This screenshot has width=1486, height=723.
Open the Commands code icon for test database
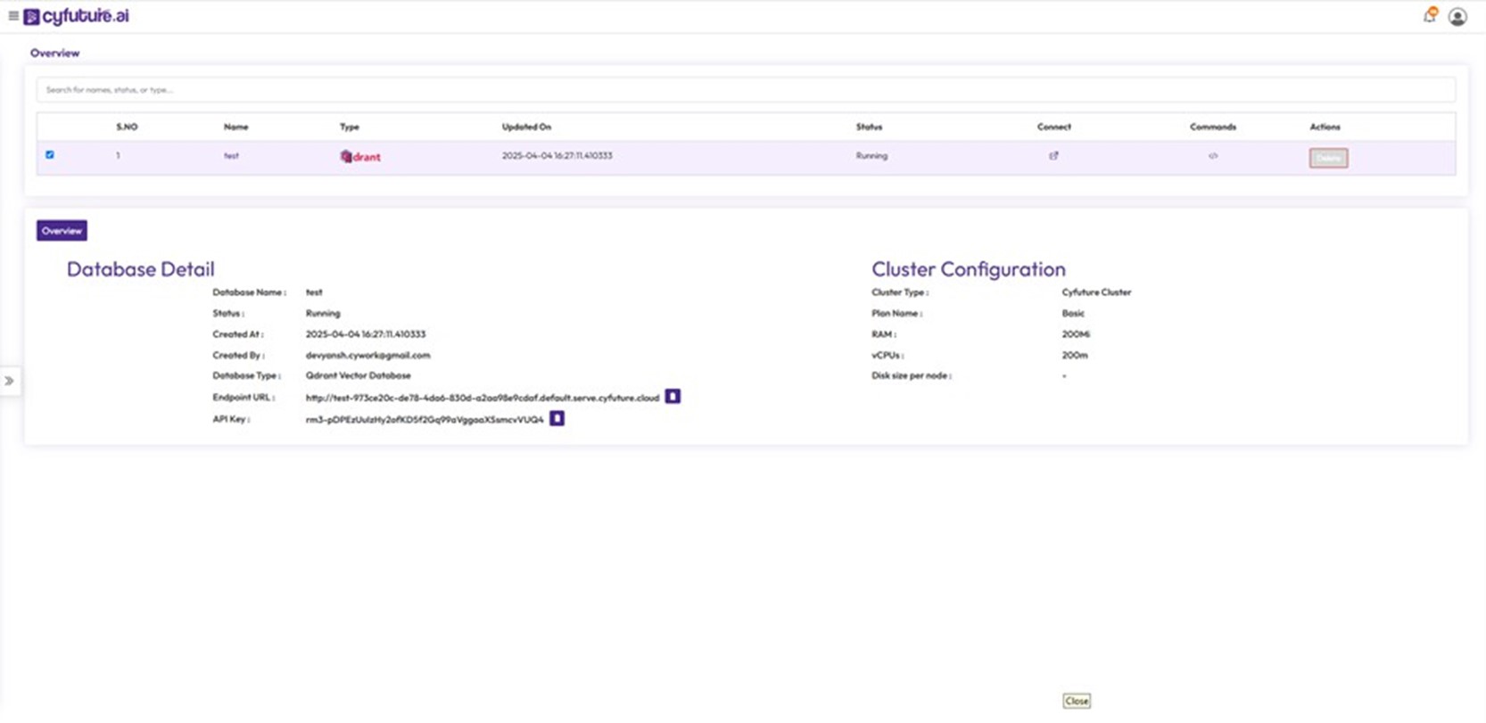coord(1213,156)
